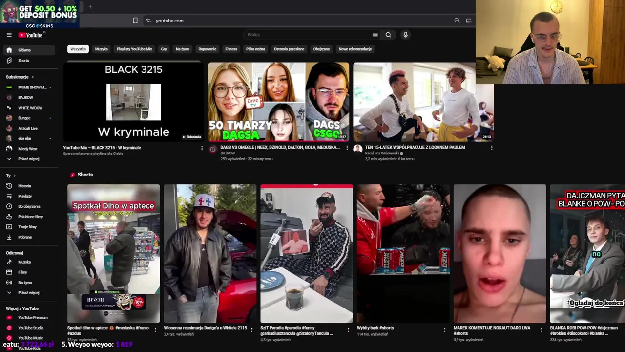625x352 pixels.
Task: Click the browser zoom magnifier icon
Action: [x=457, y=21]
